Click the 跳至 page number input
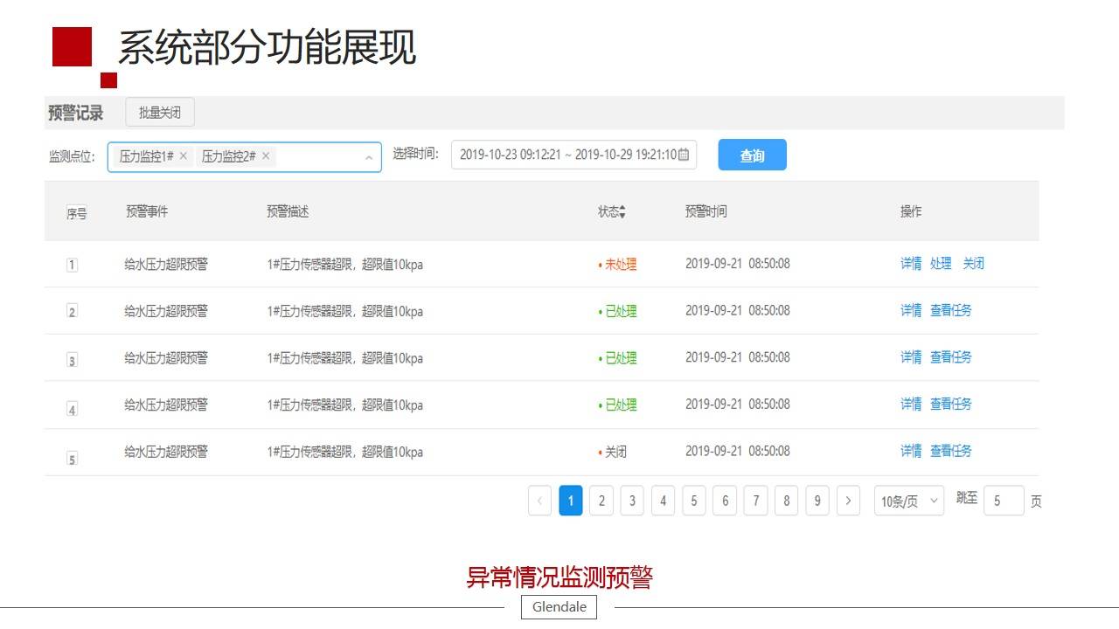1119x629 pixels. click(1004, 501)
